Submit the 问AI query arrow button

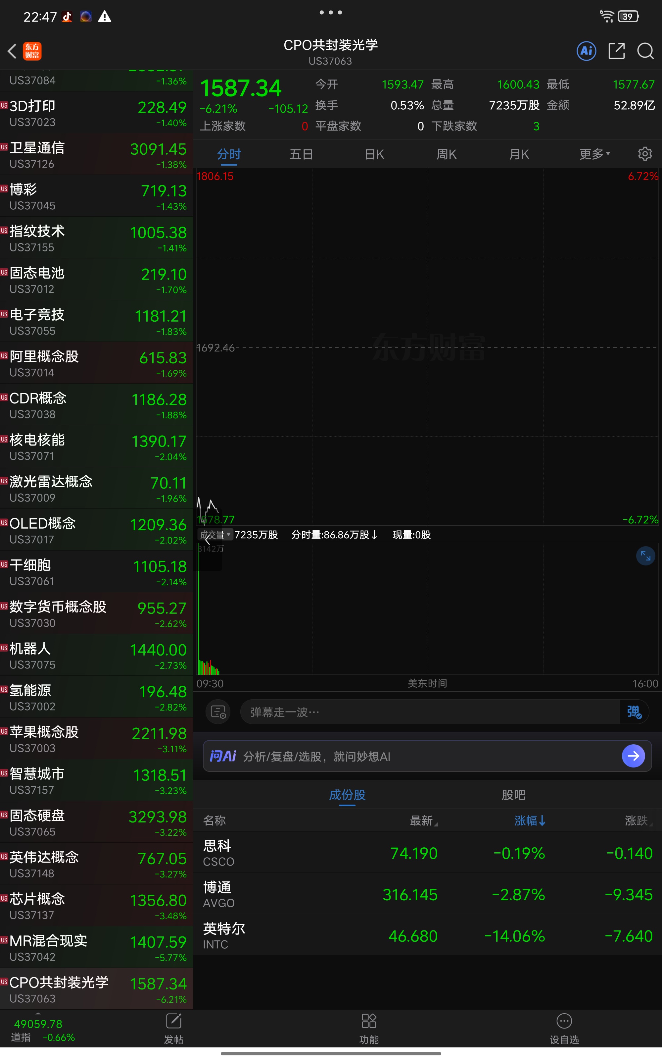tap(633, 756)
